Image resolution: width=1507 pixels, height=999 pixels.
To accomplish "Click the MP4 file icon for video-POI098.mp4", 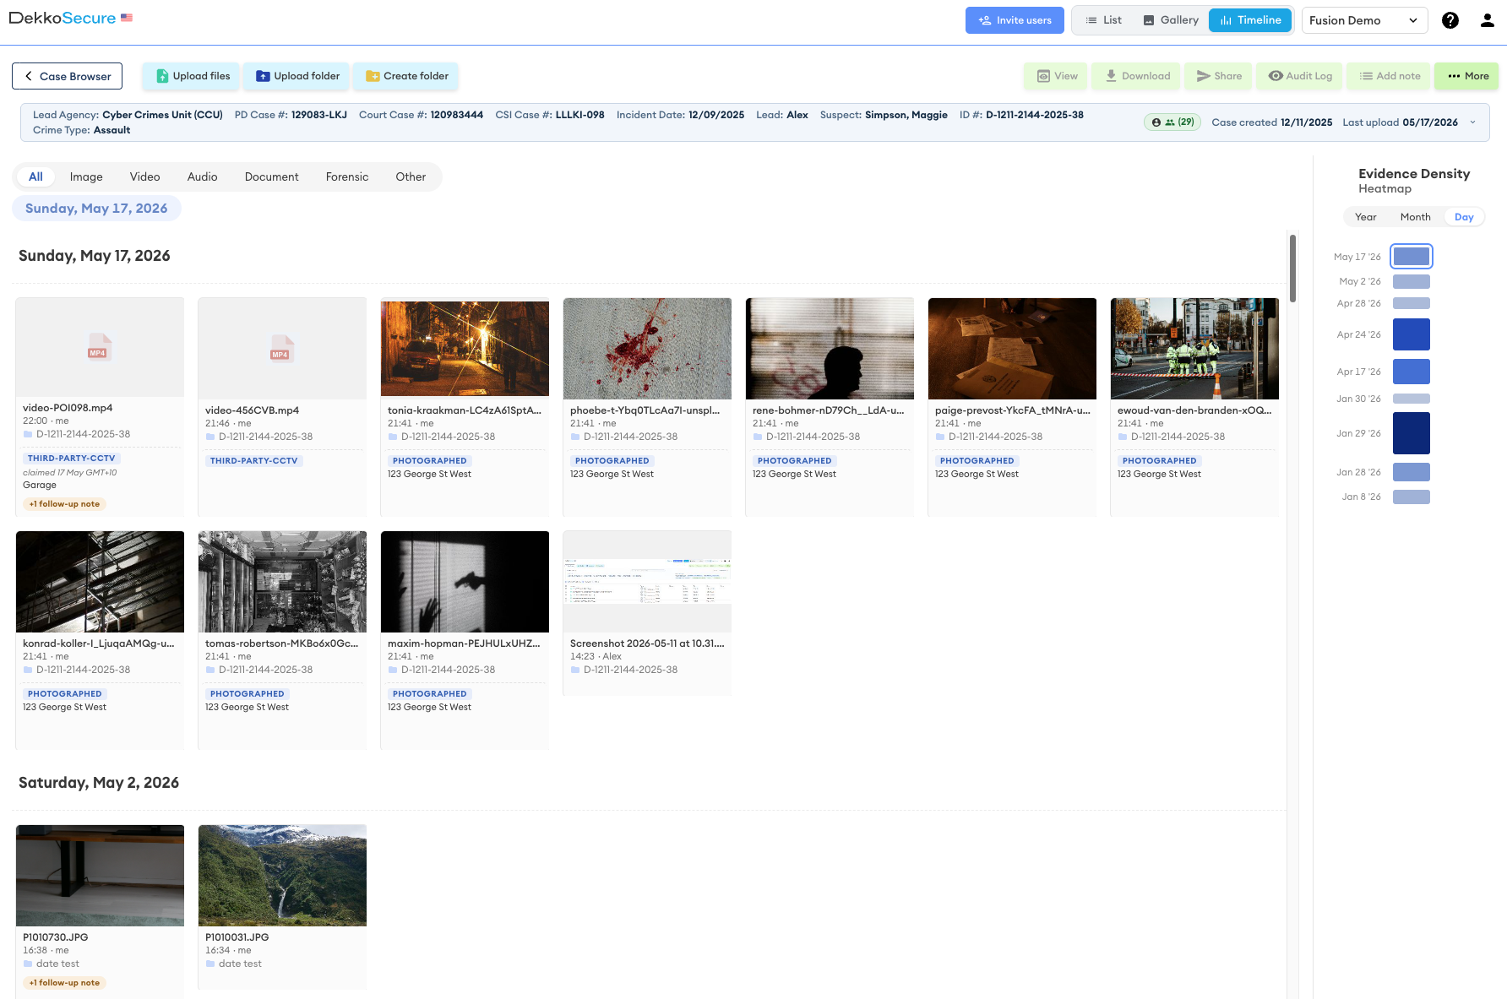I will coord(99,346).
